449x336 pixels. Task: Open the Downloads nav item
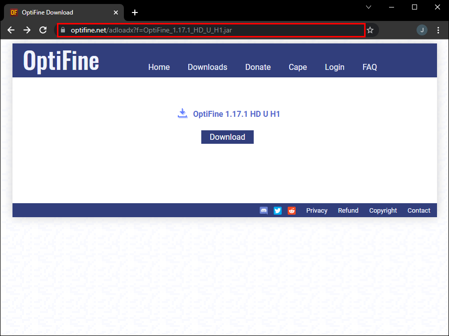pos(207,67)
